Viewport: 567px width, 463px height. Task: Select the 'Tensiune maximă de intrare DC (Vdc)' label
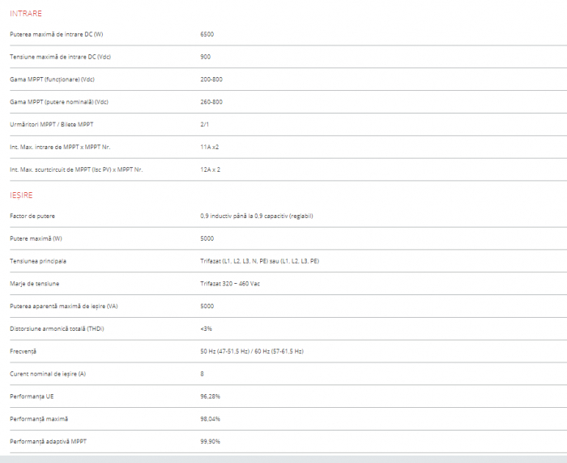pyautogui.click(x=59, y=57)
